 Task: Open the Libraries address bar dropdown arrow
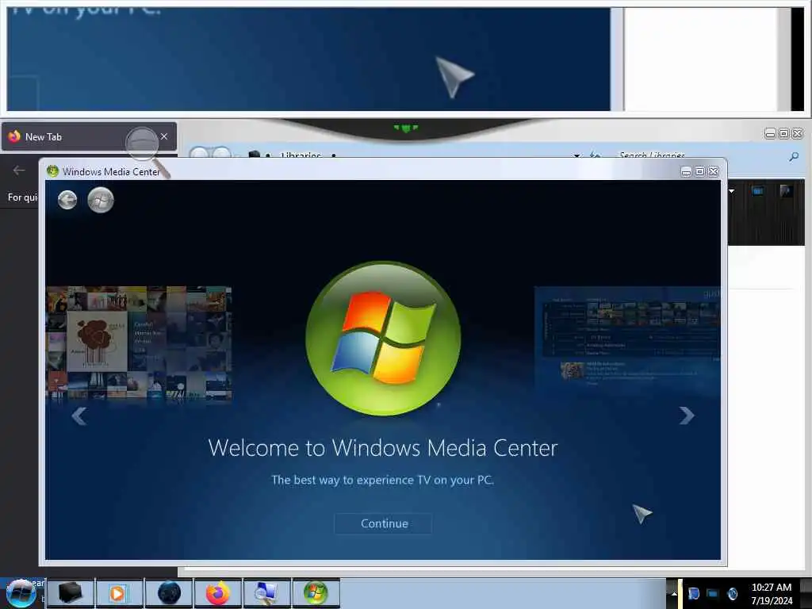[576, 155]
